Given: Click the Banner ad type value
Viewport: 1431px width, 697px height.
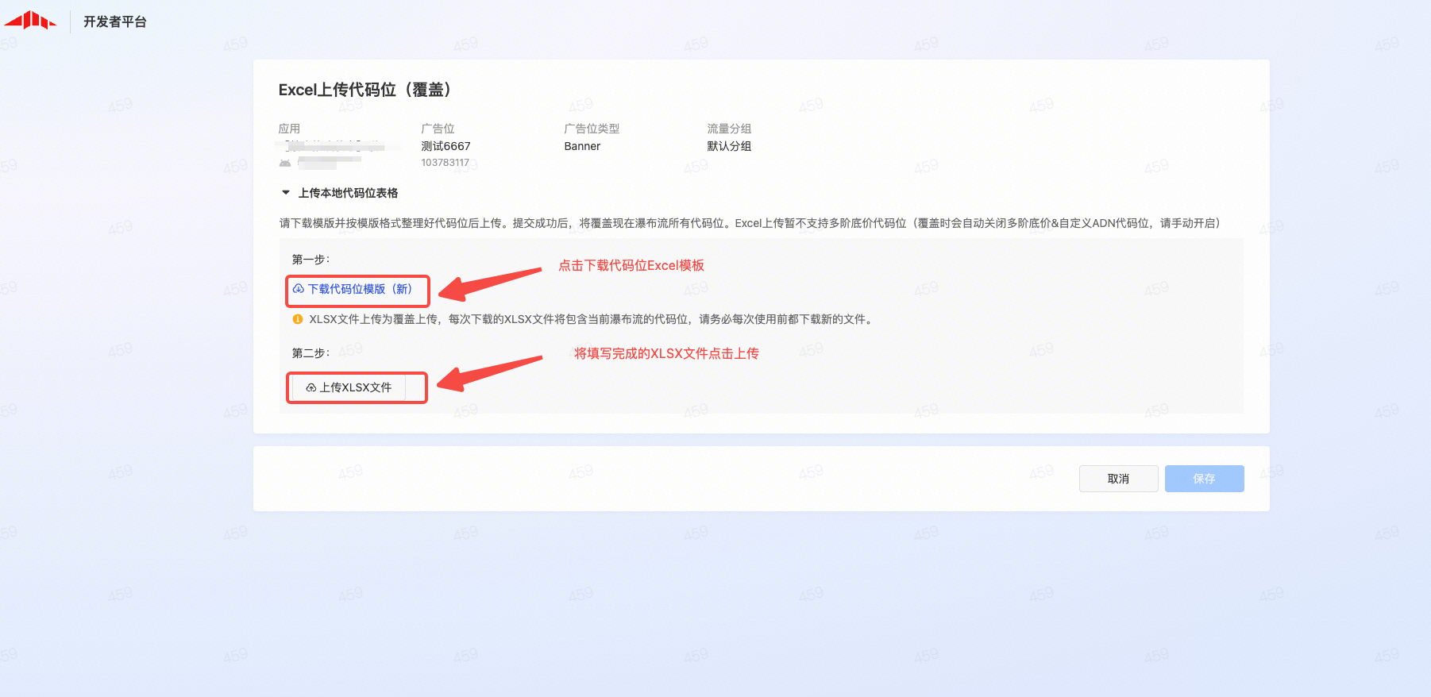Looking at the screenshot, I should pos(582,146).
